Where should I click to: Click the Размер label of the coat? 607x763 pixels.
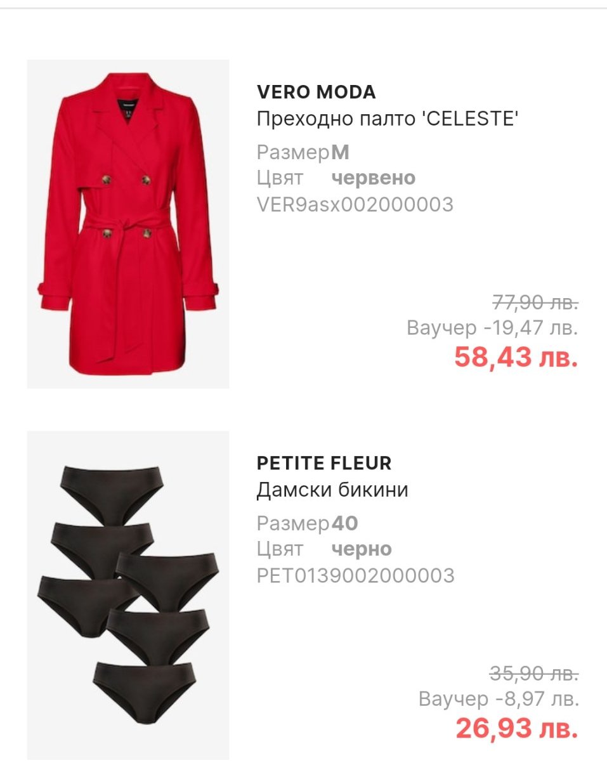(x=294, y=152)
